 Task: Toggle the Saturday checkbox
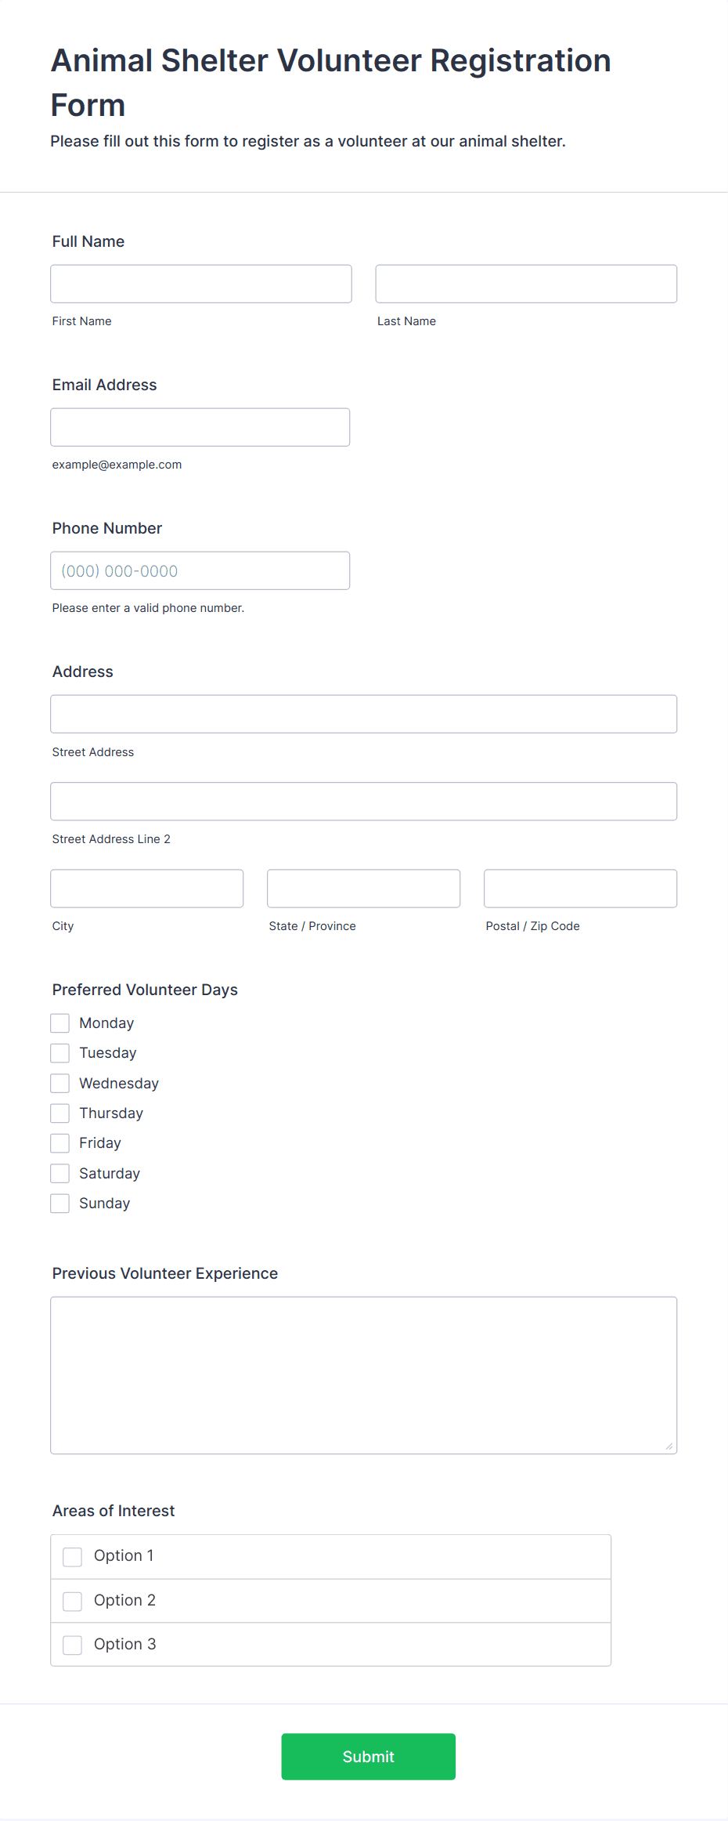click(x=60, y=1174)
